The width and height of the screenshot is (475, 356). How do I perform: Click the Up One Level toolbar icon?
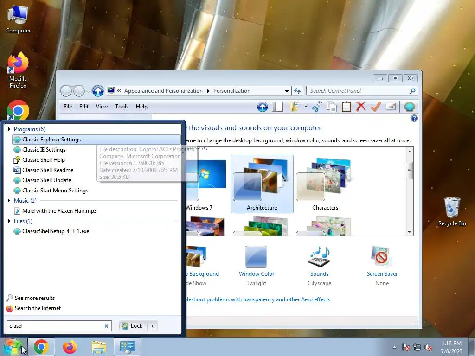263,107
